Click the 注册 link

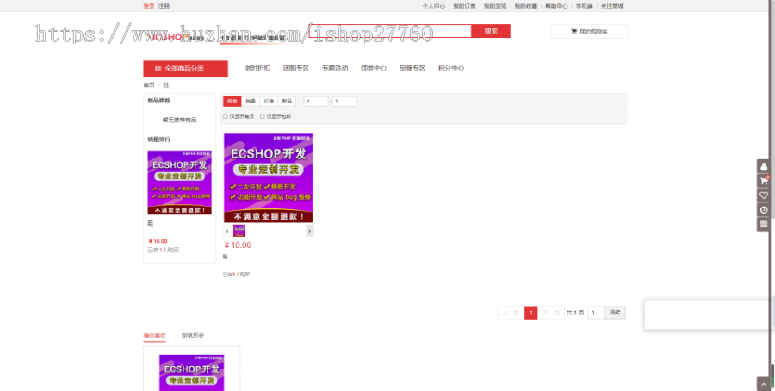(x=164, y=6)
